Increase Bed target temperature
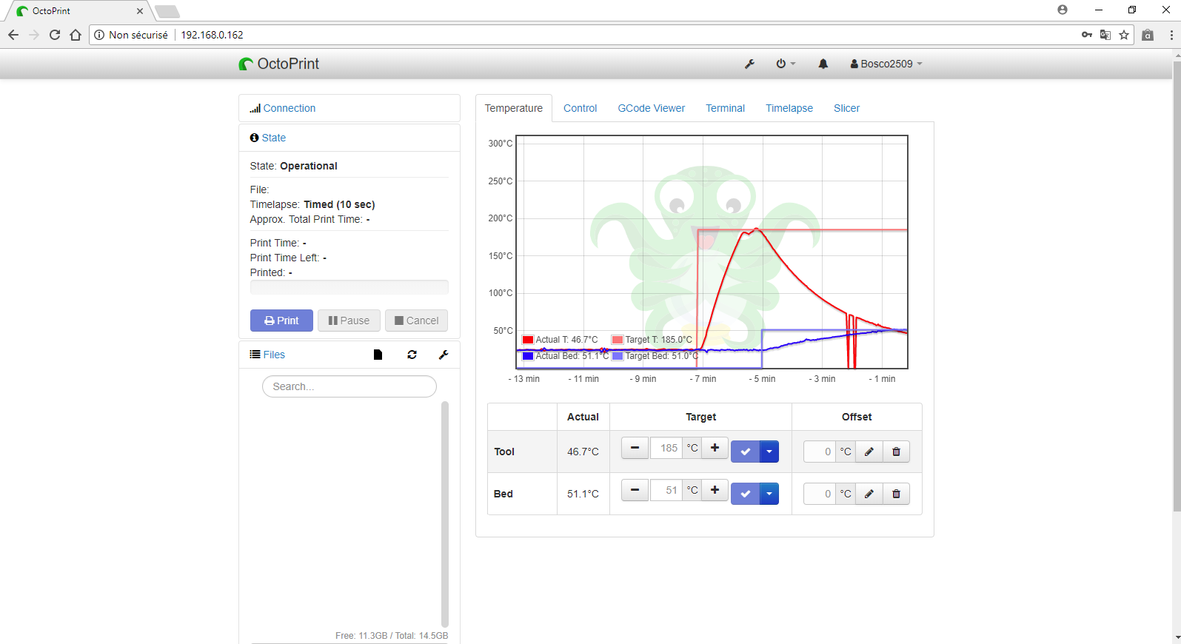 click(715, 490)
